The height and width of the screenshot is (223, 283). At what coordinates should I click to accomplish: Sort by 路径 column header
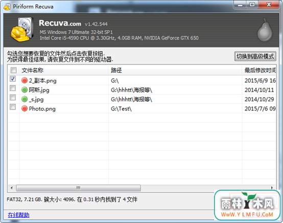click(175, 70)
